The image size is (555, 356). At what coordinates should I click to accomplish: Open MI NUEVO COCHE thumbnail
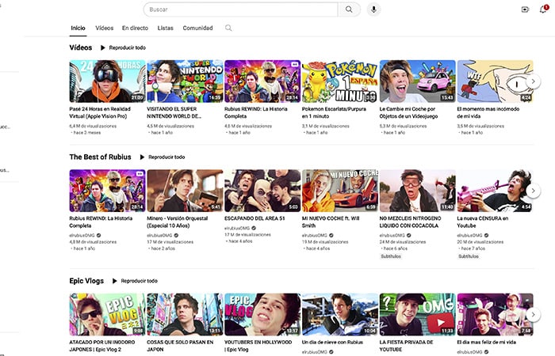point(340,191)
